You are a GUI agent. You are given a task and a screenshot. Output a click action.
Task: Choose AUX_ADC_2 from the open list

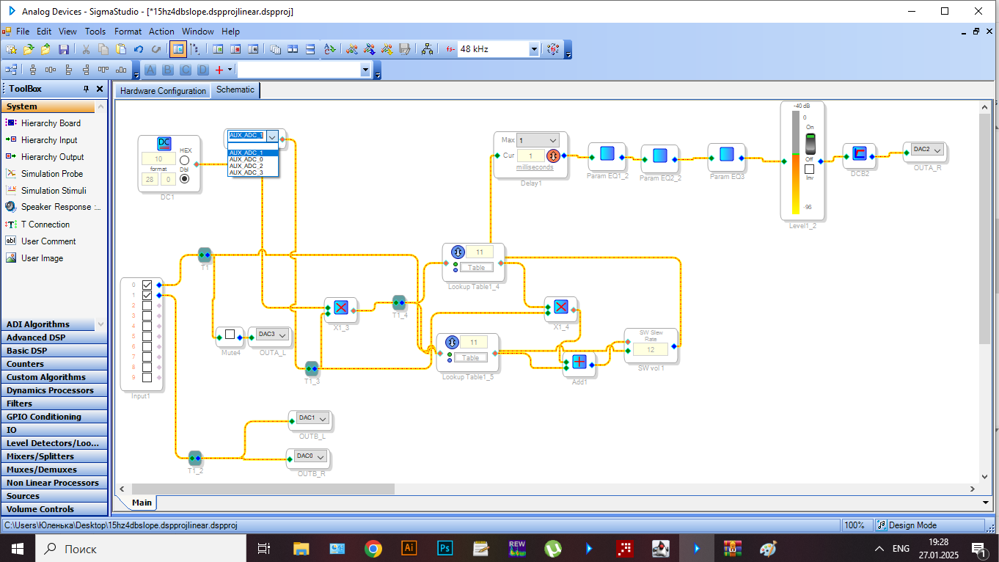point(246,167)
